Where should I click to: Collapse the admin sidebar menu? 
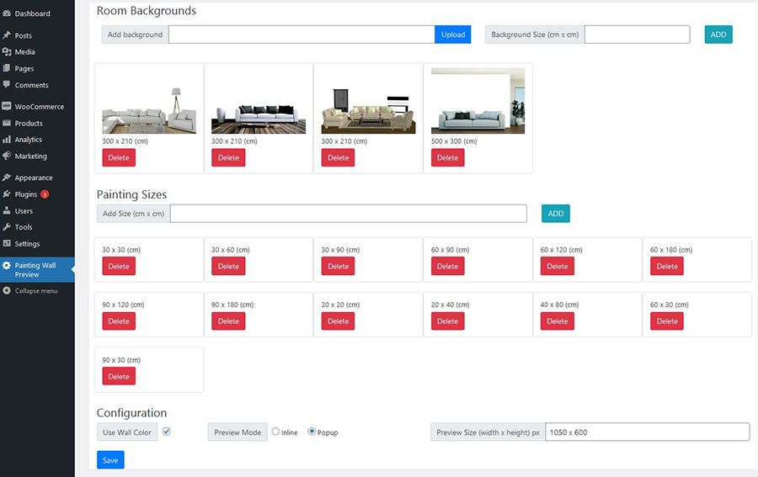[x=35, y=291]
